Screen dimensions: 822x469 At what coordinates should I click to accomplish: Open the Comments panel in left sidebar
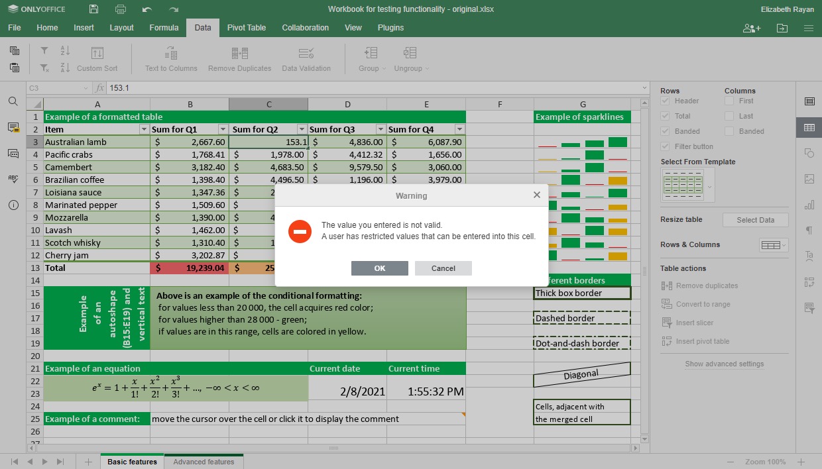[13, 127]
